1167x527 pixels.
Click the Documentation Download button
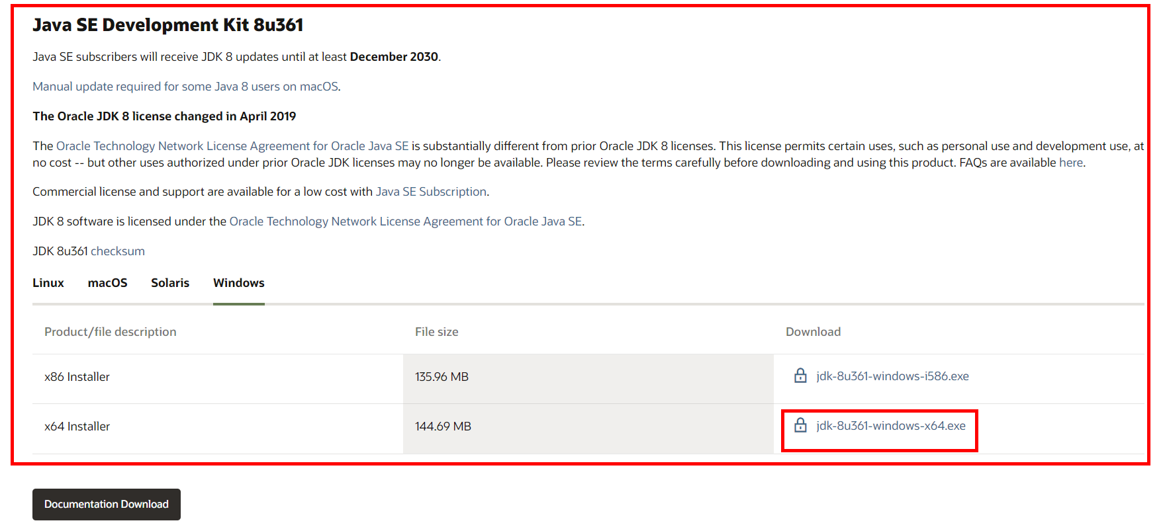[x=107, y=505]
